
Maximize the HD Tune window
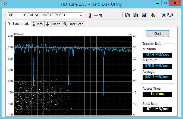[x=165, y=3]
